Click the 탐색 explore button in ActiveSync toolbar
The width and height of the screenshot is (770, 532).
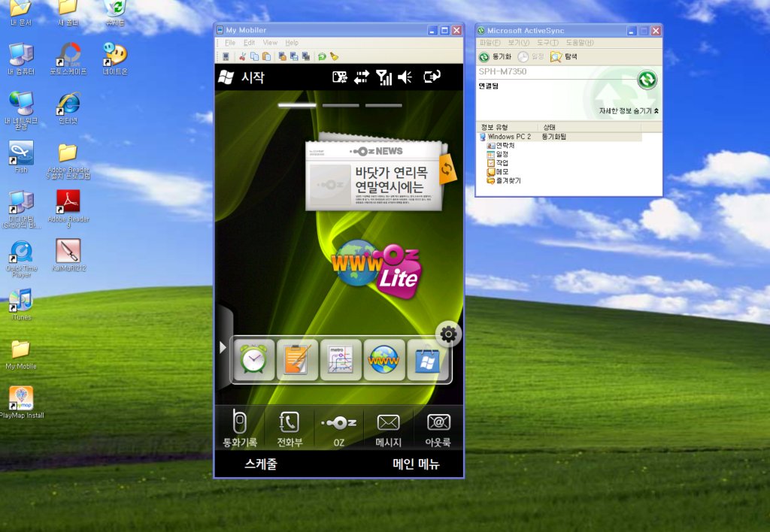pos(564,57)
